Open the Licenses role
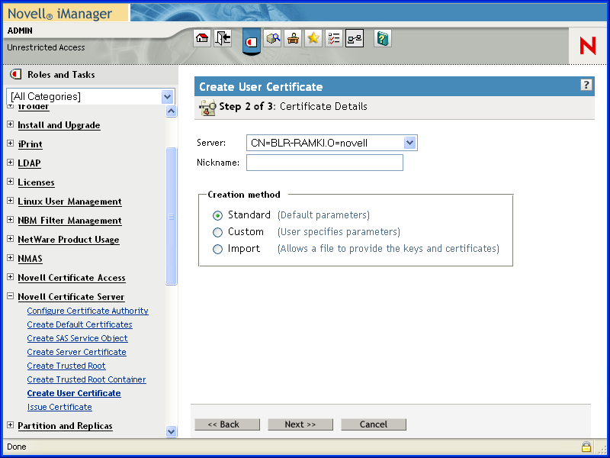 pyautogui.click(x=36, y=182)
